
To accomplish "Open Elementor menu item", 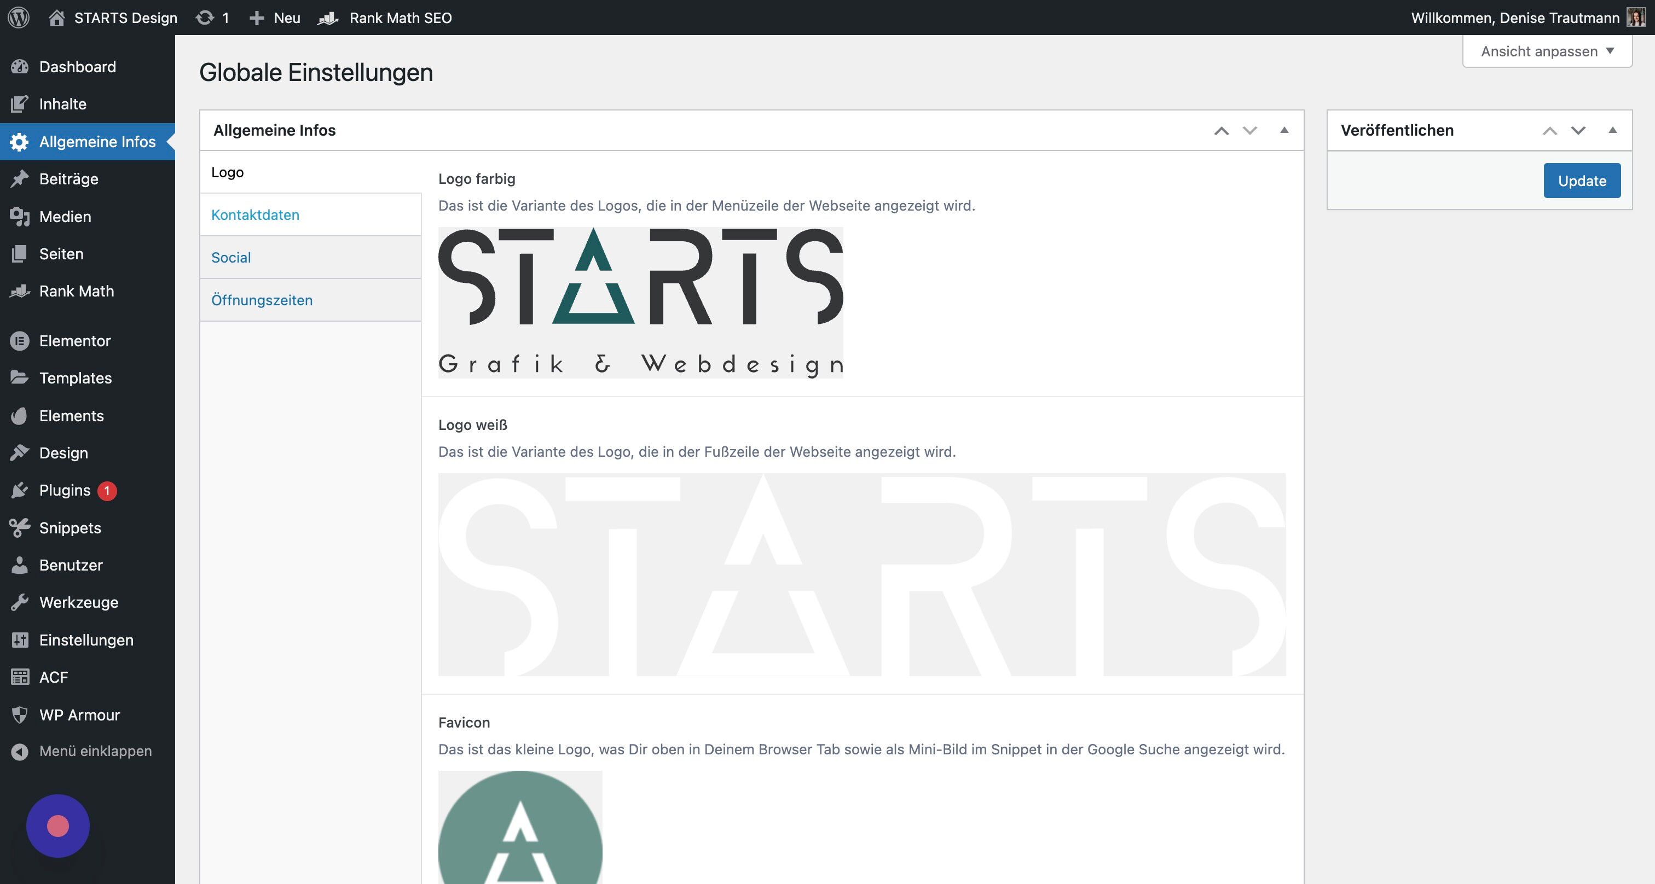I will (x=88, y=341).
